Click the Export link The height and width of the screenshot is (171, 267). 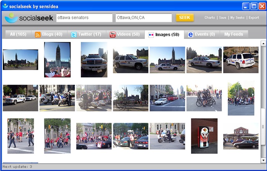point(253,18)
